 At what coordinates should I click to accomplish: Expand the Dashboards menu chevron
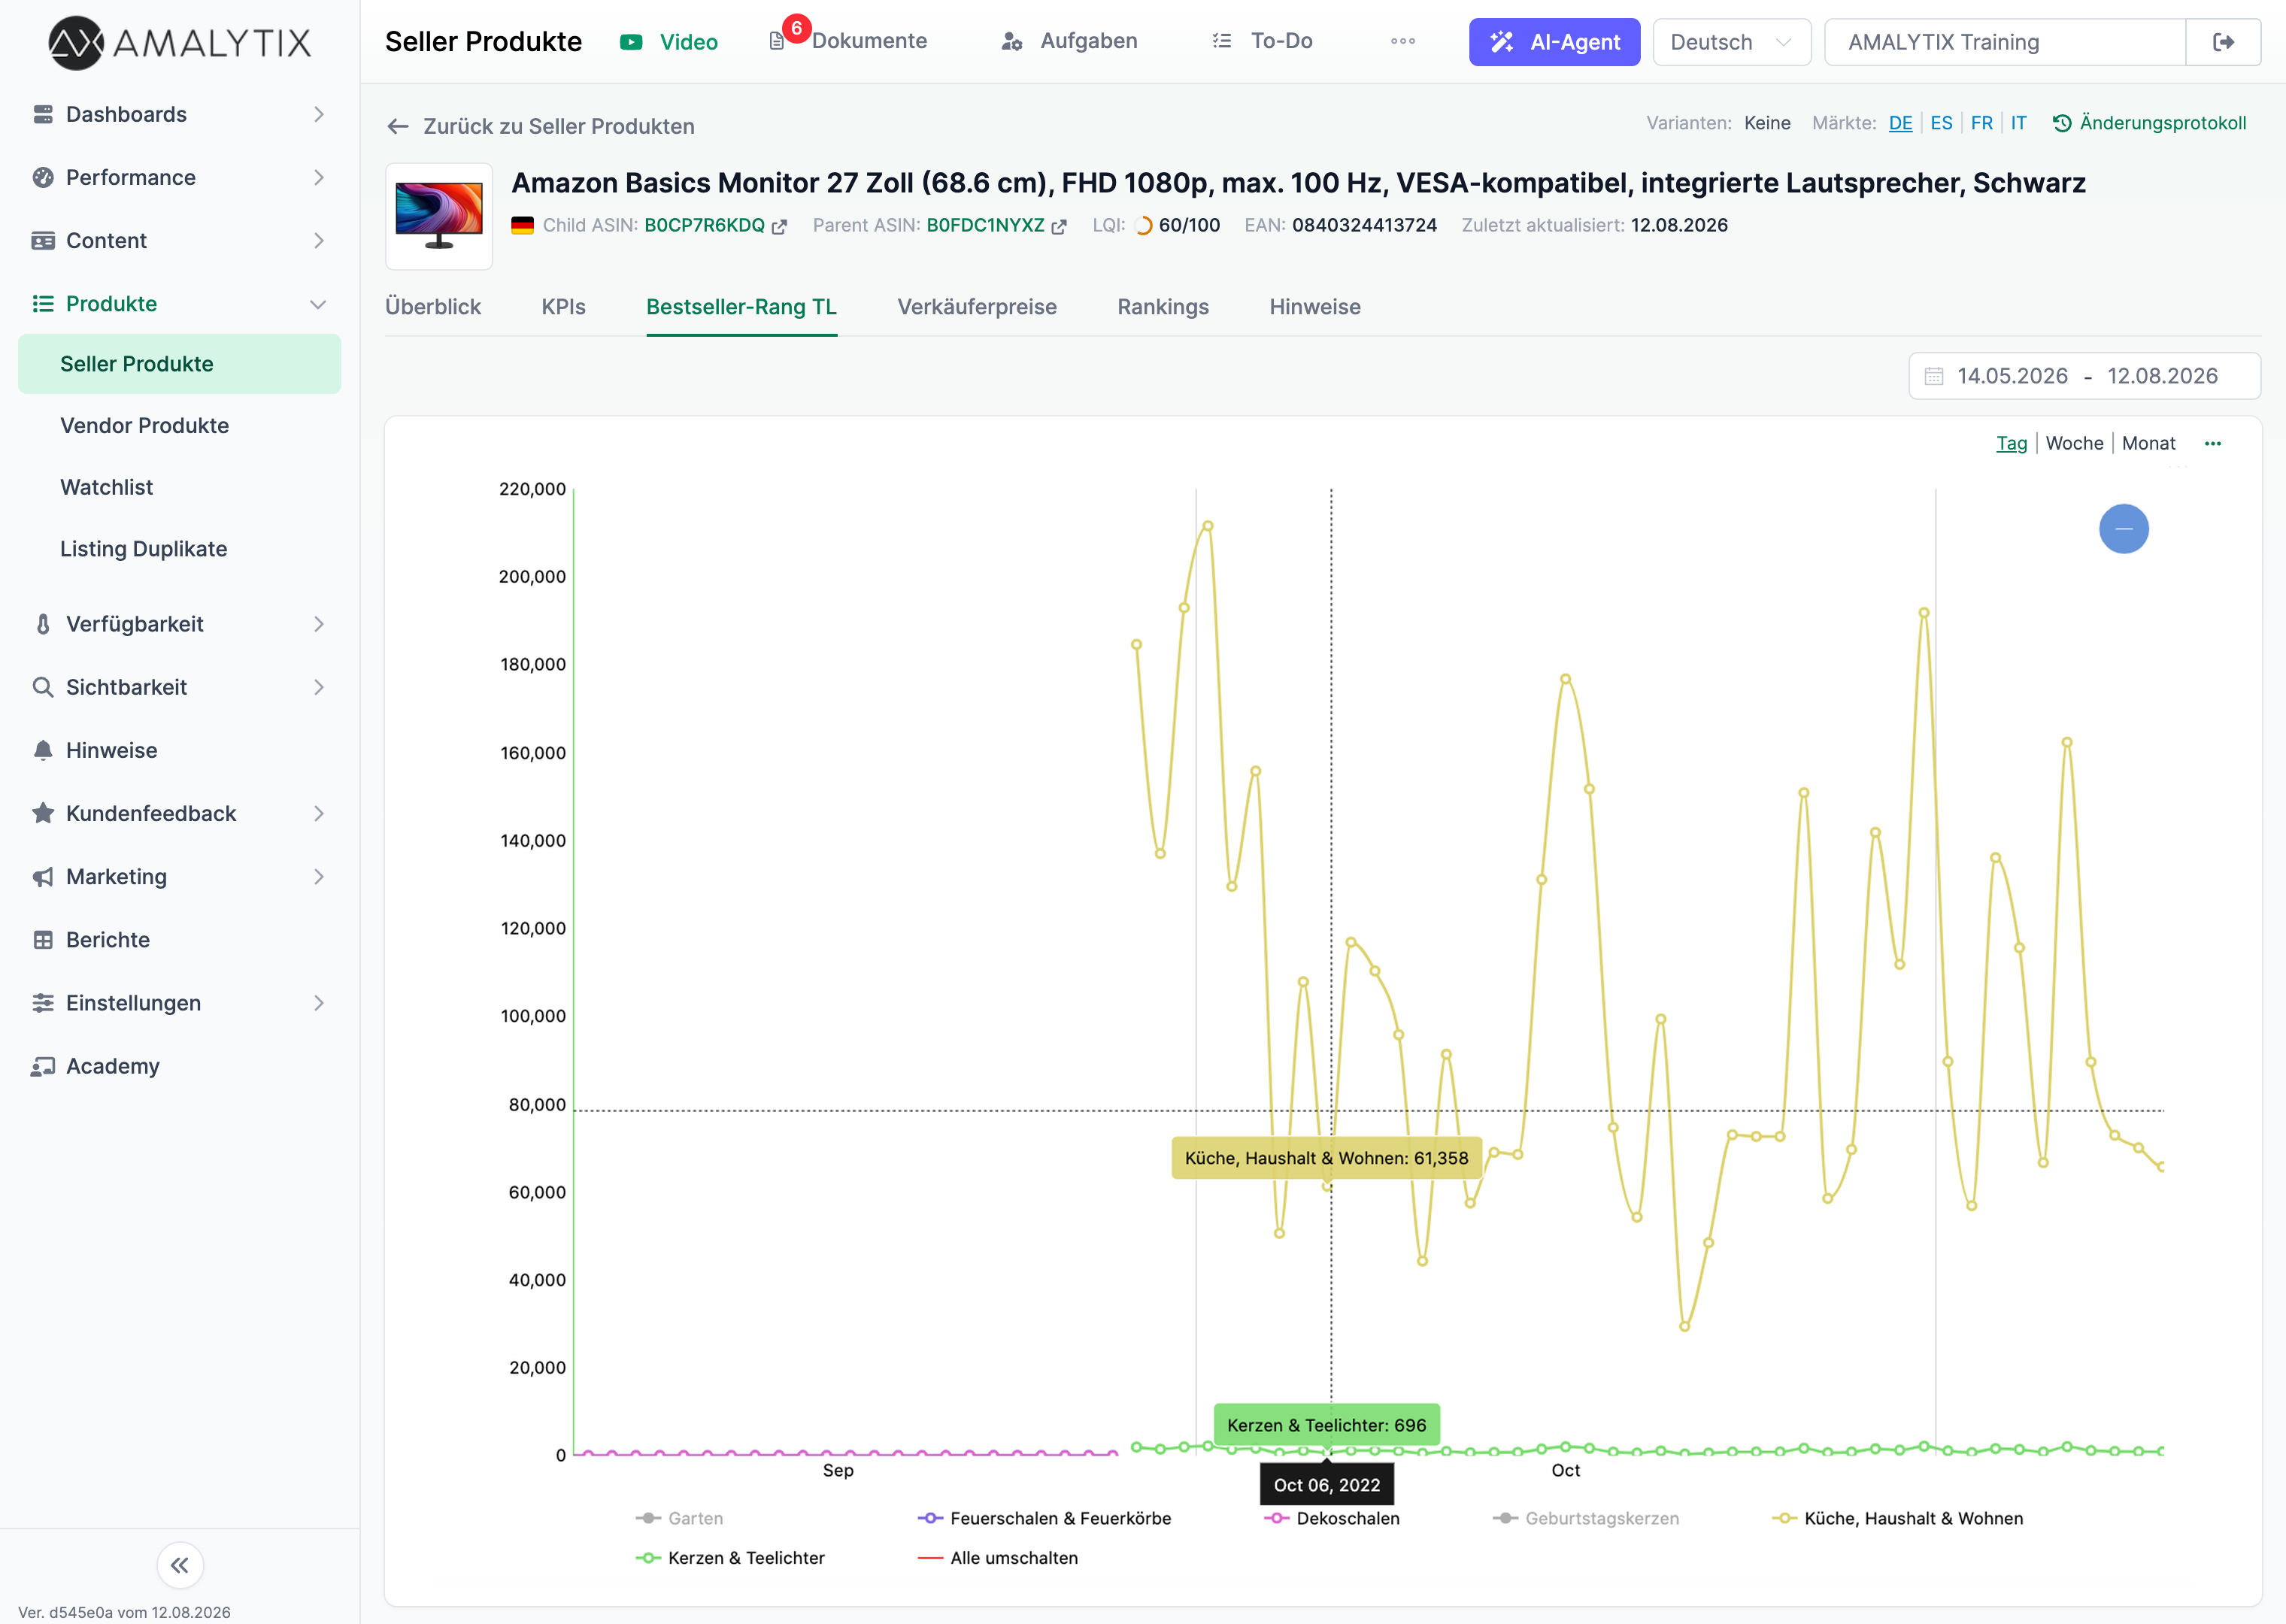[319, 115]
